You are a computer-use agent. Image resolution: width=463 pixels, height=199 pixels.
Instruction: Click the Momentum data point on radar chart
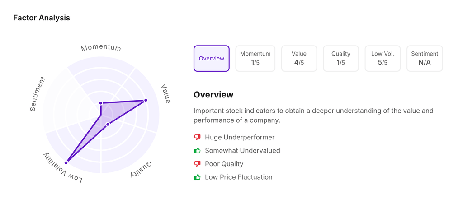tap(101, 103)
